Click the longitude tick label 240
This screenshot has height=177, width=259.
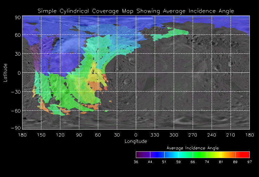click(212, 135)
